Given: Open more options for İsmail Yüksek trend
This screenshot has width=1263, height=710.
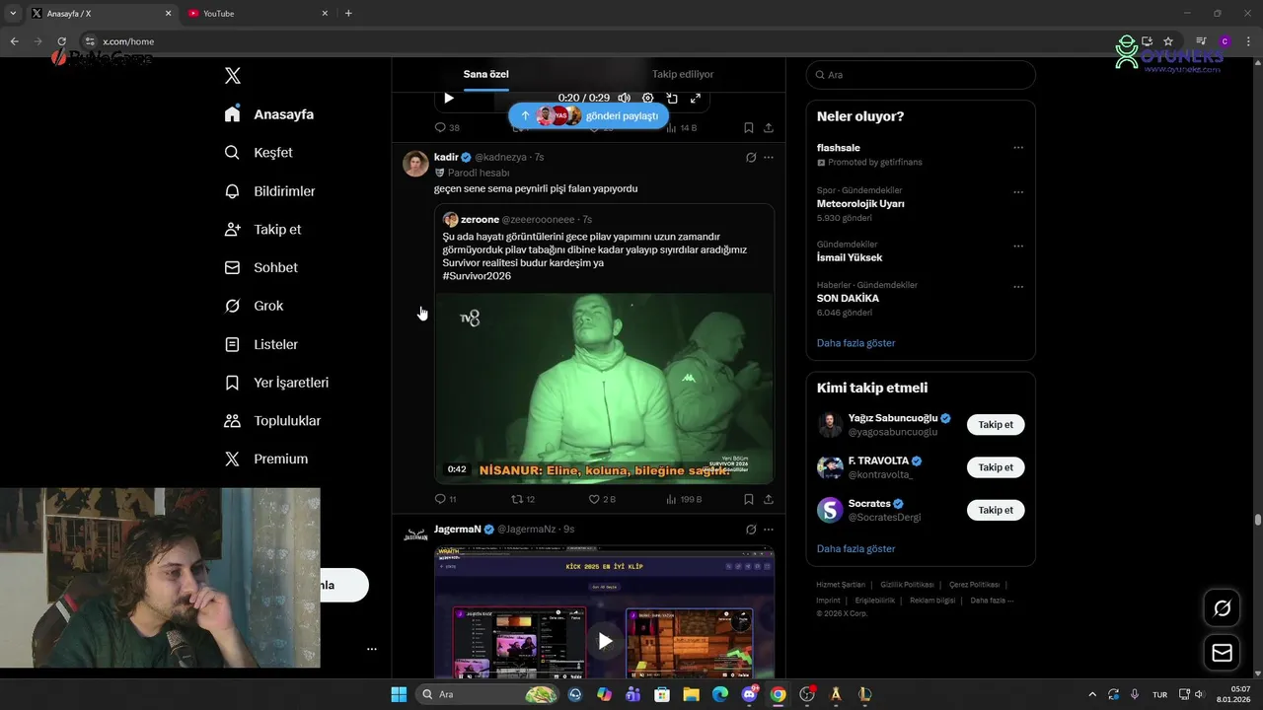Looking at the screenshot, I should click(x=1018, y=247).
